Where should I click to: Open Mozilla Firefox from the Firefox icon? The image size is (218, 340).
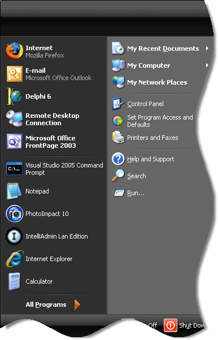click(14, 51)
